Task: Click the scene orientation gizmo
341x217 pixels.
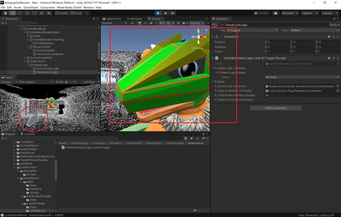Action: [x=199, y=37]
